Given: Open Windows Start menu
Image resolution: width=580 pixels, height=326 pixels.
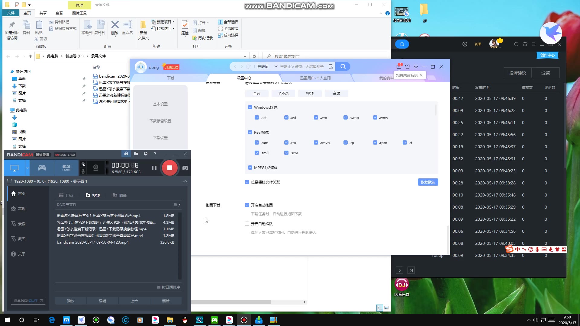Looking at the screenshot, I should click(7, 320).
